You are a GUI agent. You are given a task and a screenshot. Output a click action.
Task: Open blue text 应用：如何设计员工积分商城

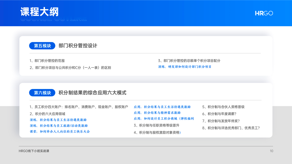tap(164, 119)
